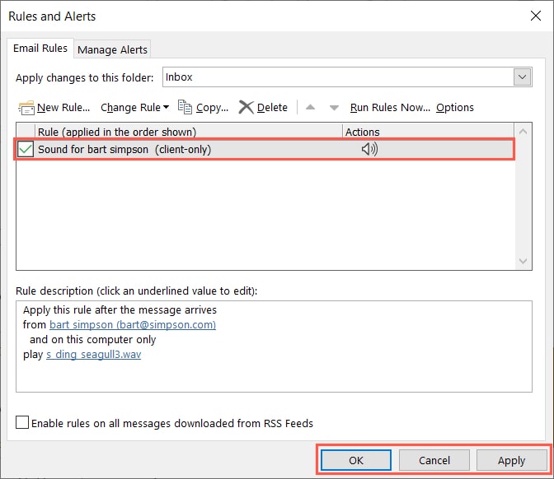Viewport: 554px width, 479px height.
Task: Click 'Apply this rule after the message arrives' text
Action: tap(120, 309)
